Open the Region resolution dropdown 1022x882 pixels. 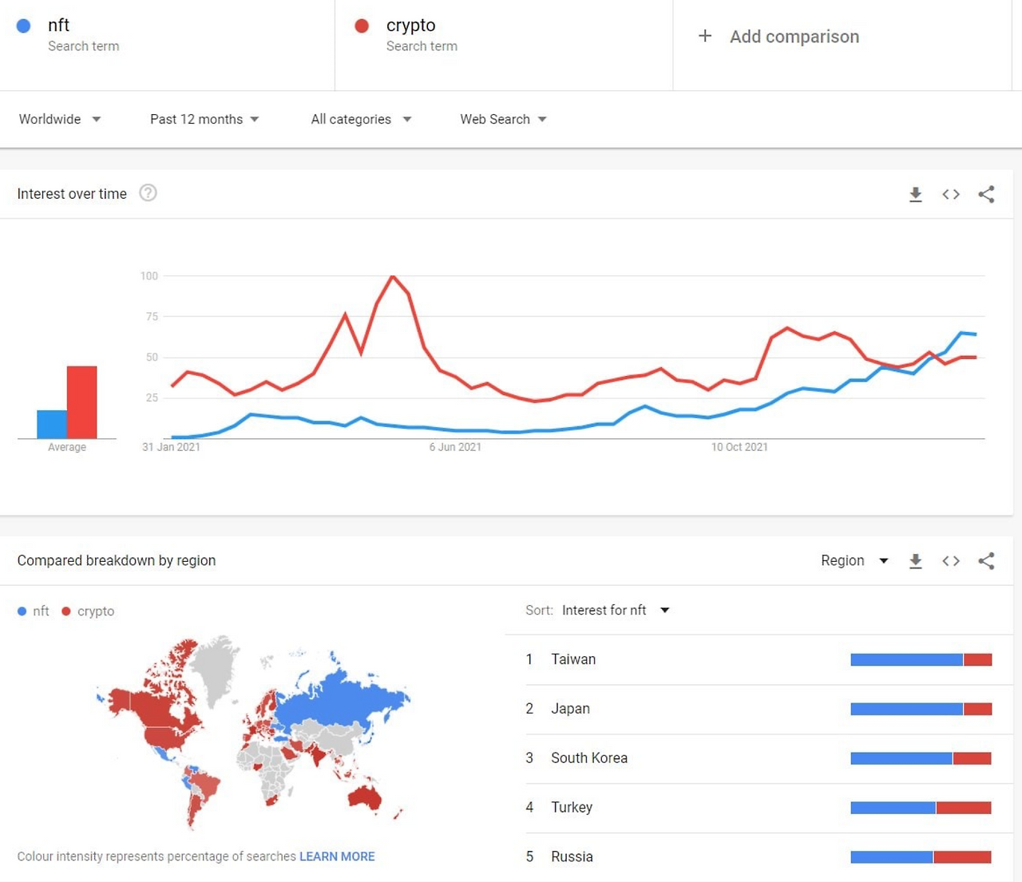pyautogui.click(x=854, y=561)
